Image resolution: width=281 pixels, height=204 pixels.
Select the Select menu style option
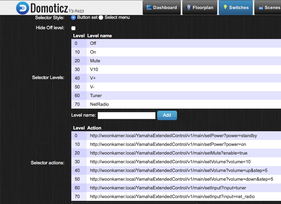tap(101, 18)
